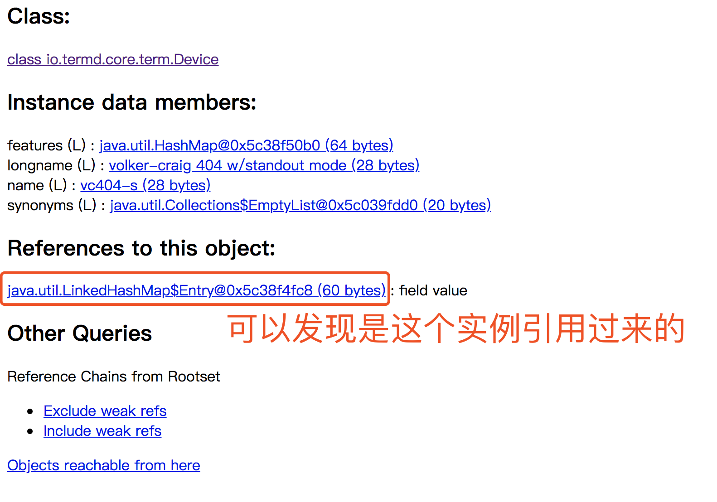Open the java.util.HashMap features link
This screenshot has width=717, height=502.
(246, 145)
